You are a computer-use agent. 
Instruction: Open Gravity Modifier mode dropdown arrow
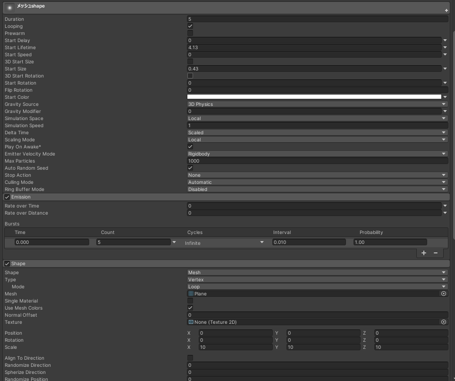pyautogui.click(x=445, y=111)
